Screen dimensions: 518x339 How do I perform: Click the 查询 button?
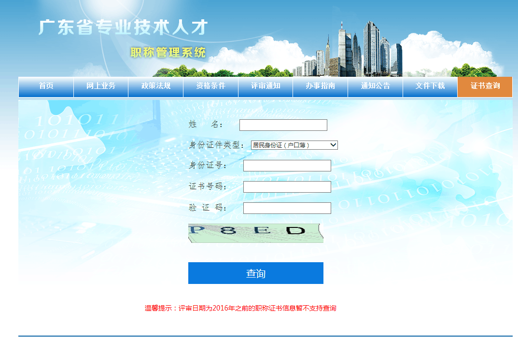(255, 273)
